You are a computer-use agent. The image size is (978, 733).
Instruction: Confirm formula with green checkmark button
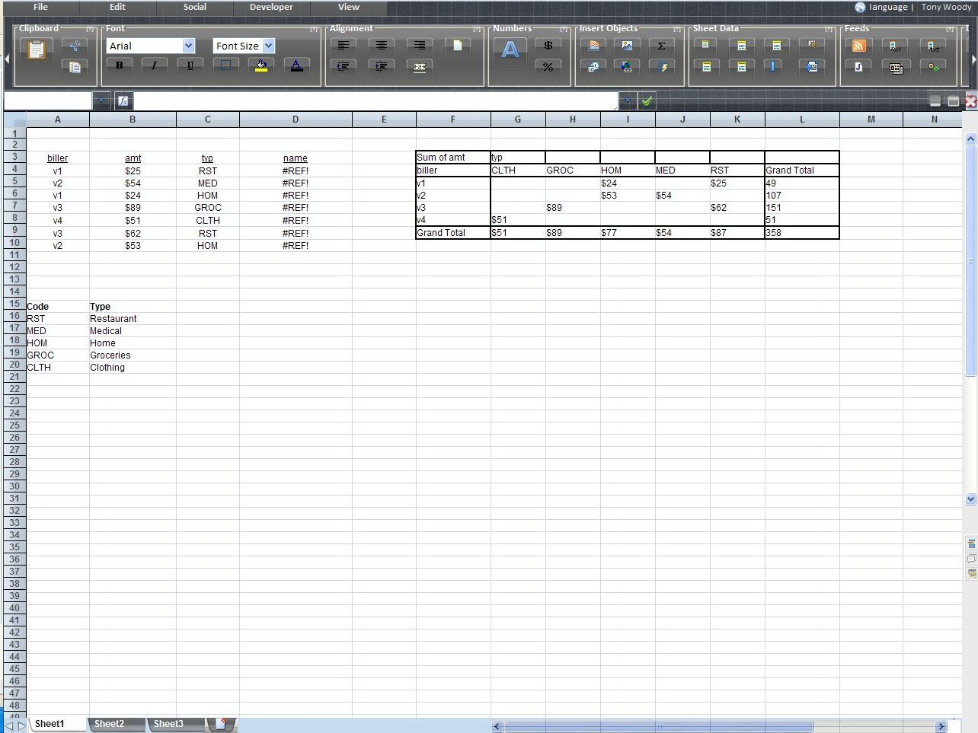pyautogui.click(x=647, y=100)
